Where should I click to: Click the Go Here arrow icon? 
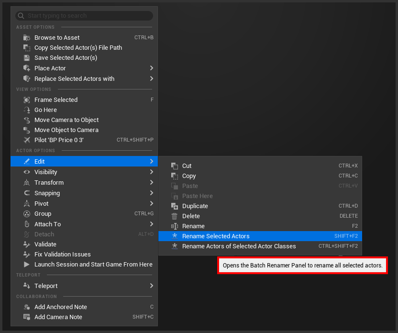(x=27, y=110)
